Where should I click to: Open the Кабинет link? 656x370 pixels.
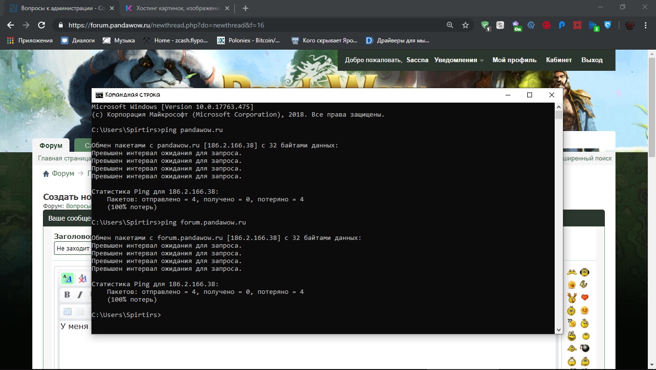[x=559, y=60]
